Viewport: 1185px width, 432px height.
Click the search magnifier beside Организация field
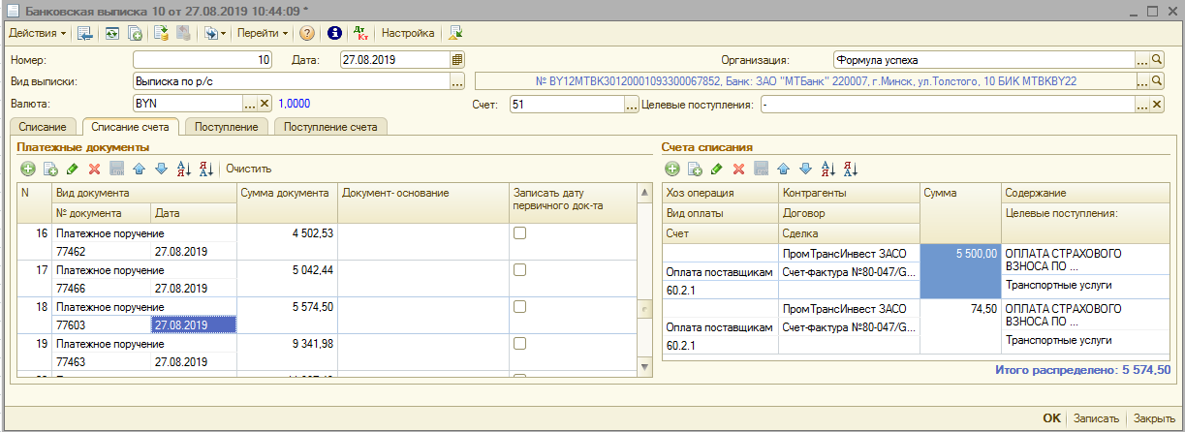[1156, 59]
